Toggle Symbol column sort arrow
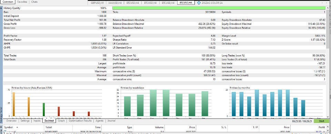The width and height of the screenshot is (331, 134). coord(17,127)
